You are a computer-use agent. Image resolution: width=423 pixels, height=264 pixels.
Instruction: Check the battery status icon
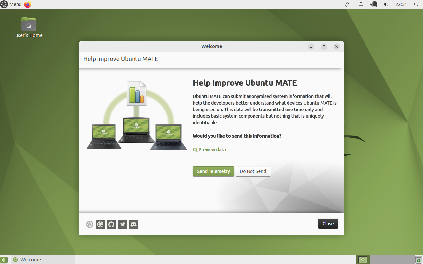point(374,4)
